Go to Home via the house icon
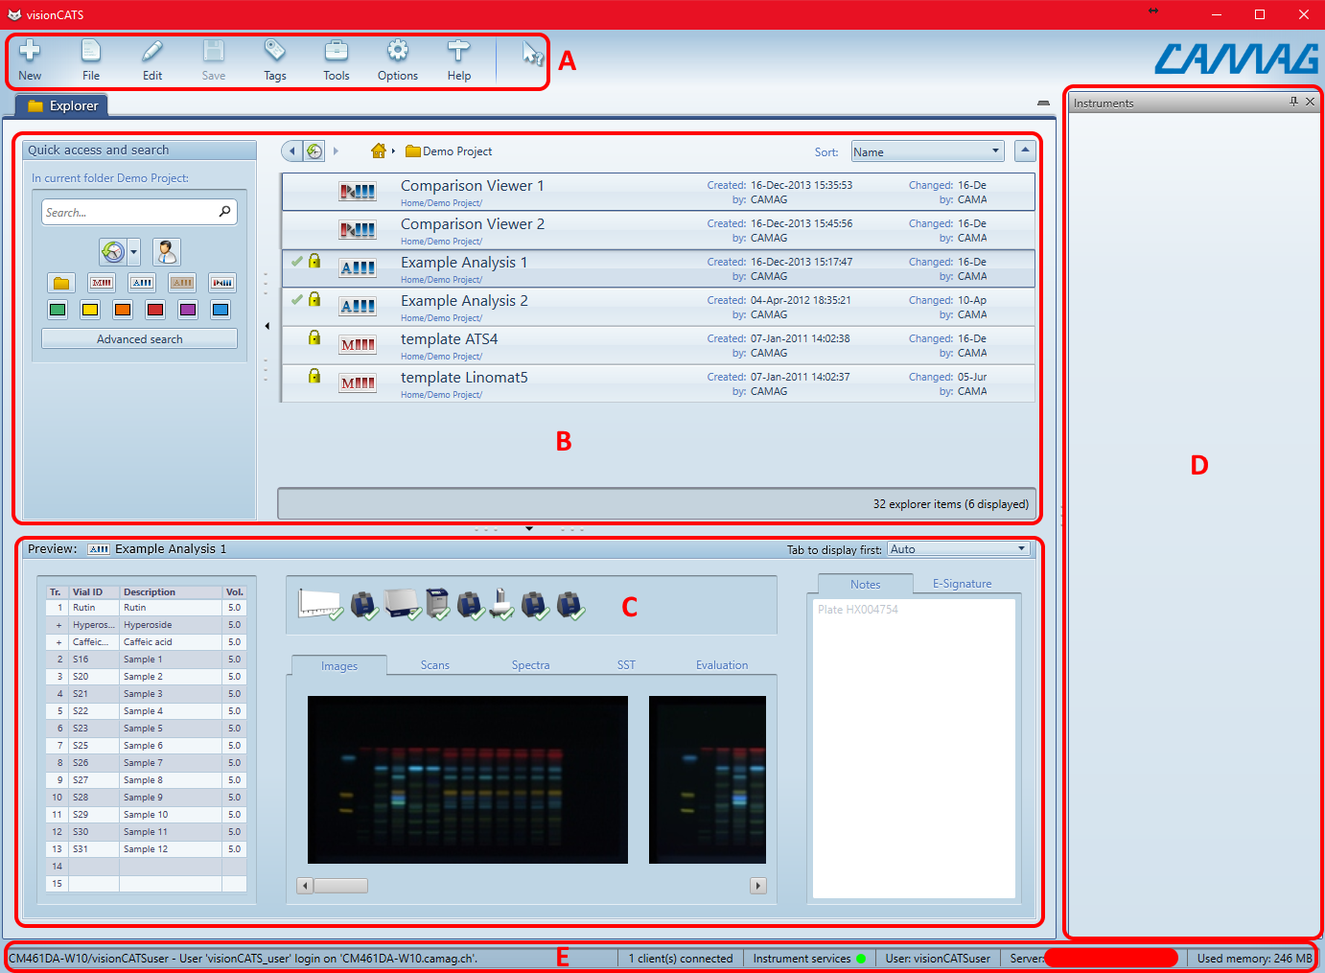 (x=379, y=151)
